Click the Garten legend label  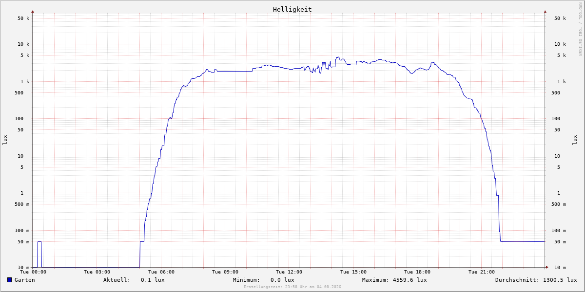25,280
